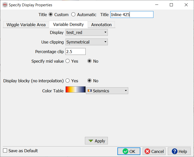The width and height of the screenshot is (194, 157).
Task: Select the Custom title radio button
Action: coord(51,15)
